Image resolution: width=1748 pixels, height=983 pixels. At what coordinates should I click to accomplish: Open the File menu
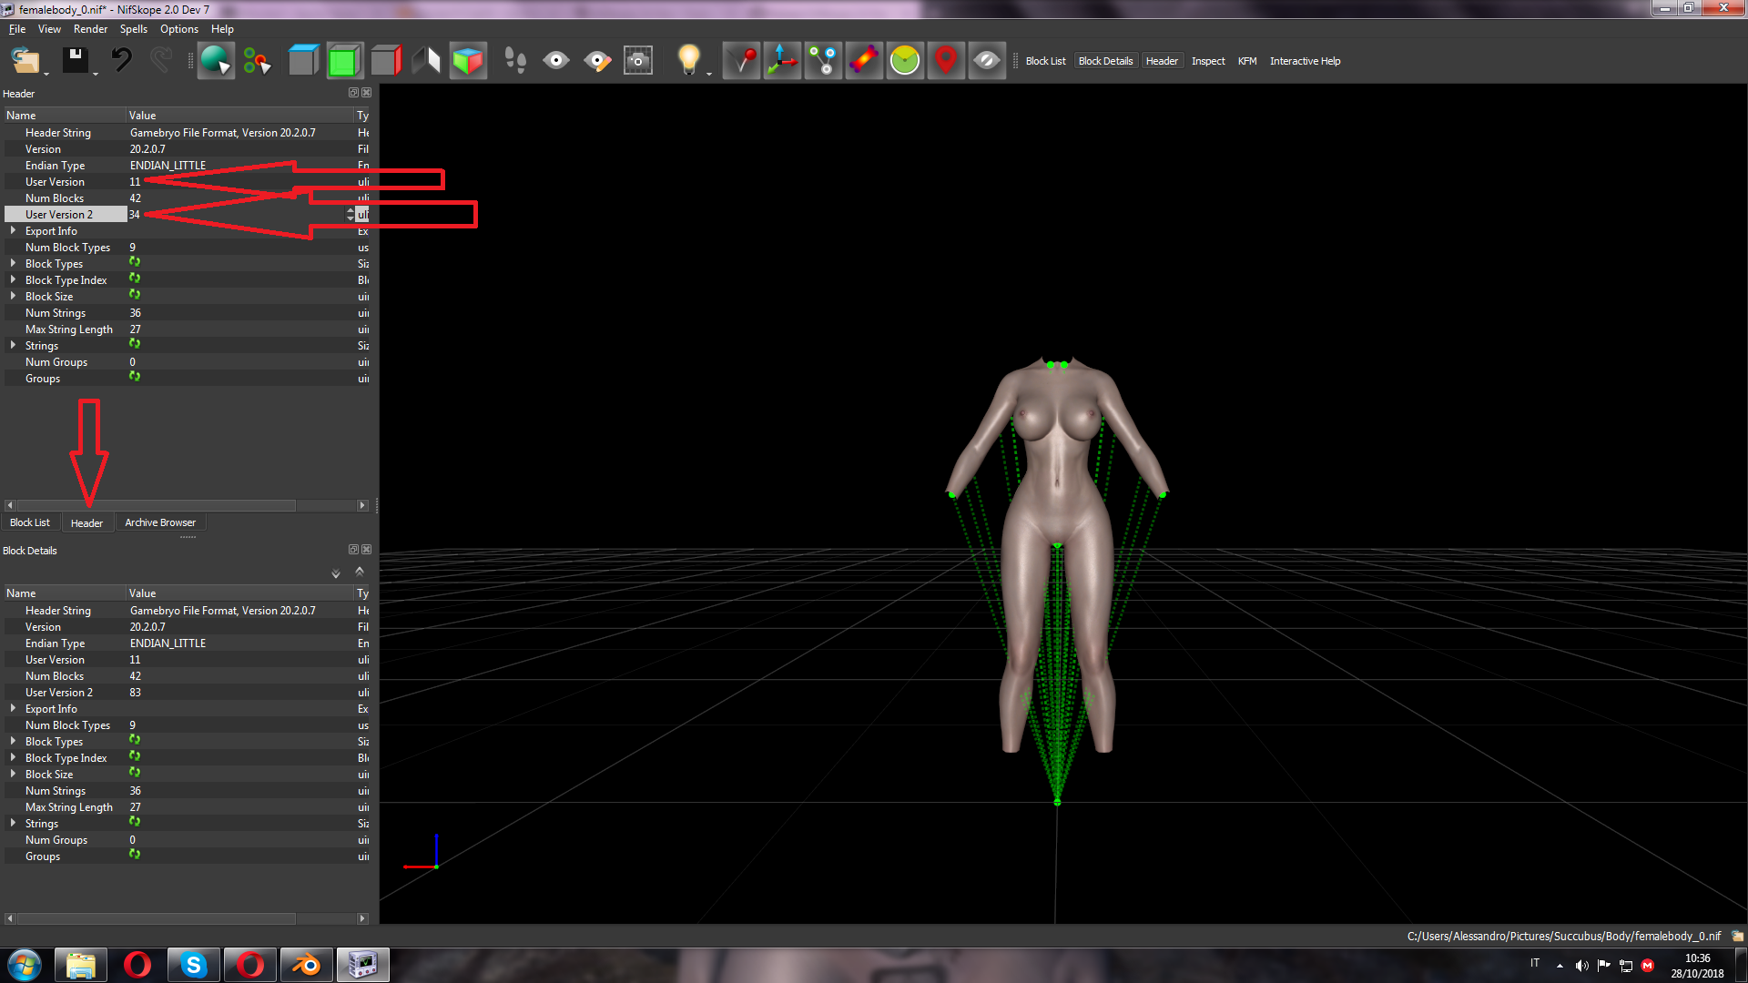(x=17, y=29)
